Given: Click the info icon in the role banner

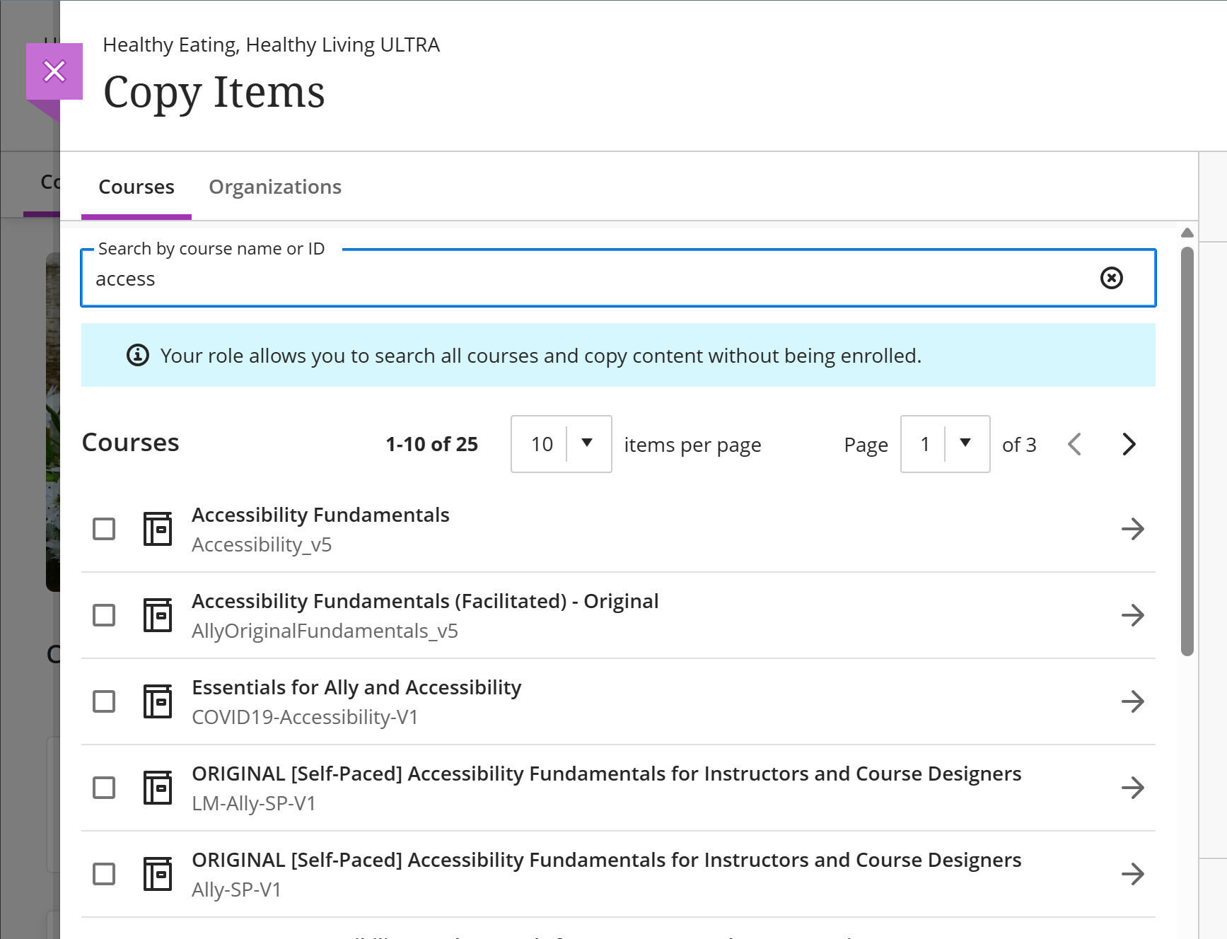Looking at the screenshot, I should click(x=138, y=355).
